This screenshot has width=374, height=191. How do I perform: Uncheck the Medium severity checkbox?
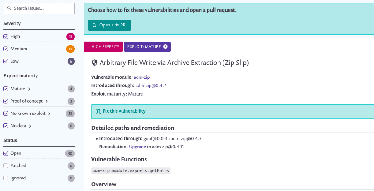coord(6,49)
